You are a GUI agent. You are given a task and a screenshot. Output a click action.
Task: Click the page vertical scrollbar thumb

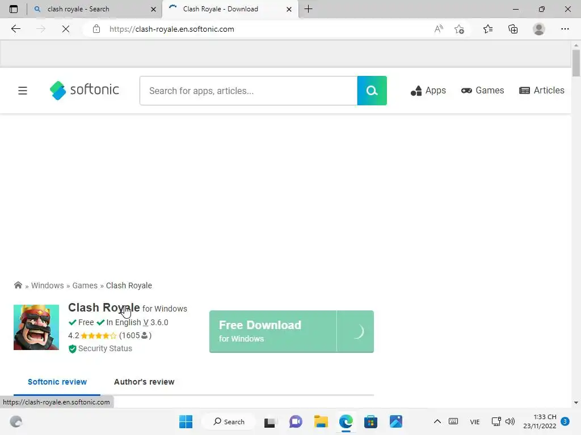coord(576,63)
